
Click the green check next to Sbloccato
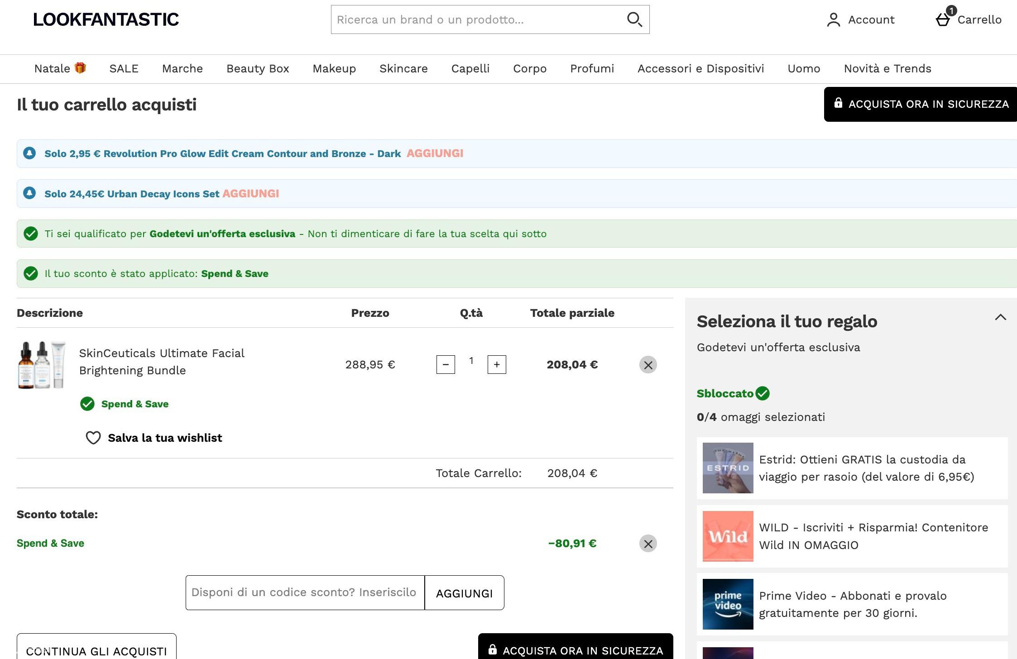point(763,393)
